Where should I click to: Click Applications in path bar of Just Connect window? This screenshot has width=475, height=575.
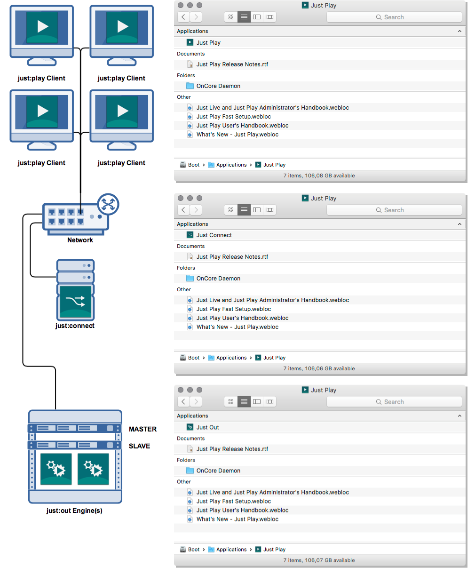(227, 358)
